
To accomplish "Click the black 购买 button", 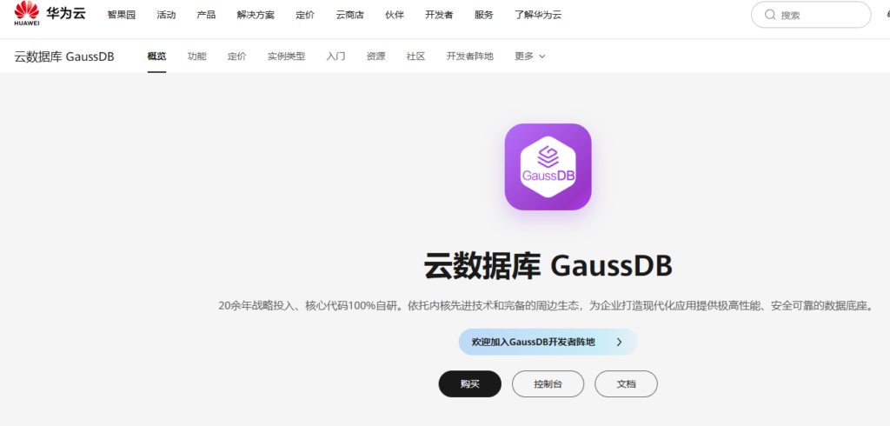I will pyautogui.click(x=470, y=384).
